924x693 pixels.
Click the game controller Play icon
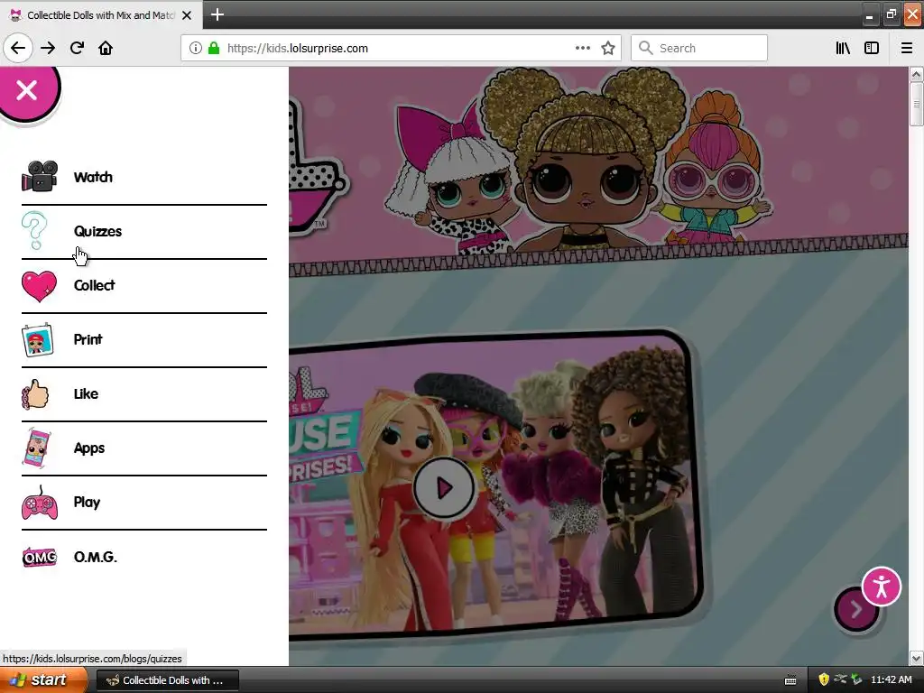[40, 504]
